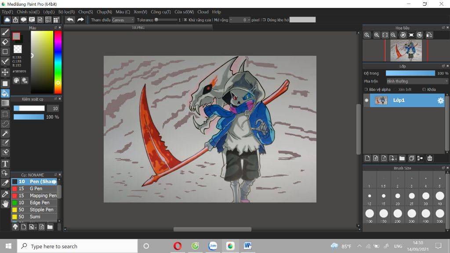Viewport: 450px width, 253px height.
Task: Open Lớp1 layer settings gear
Action: pyautogui.click(x=440, y=101)
